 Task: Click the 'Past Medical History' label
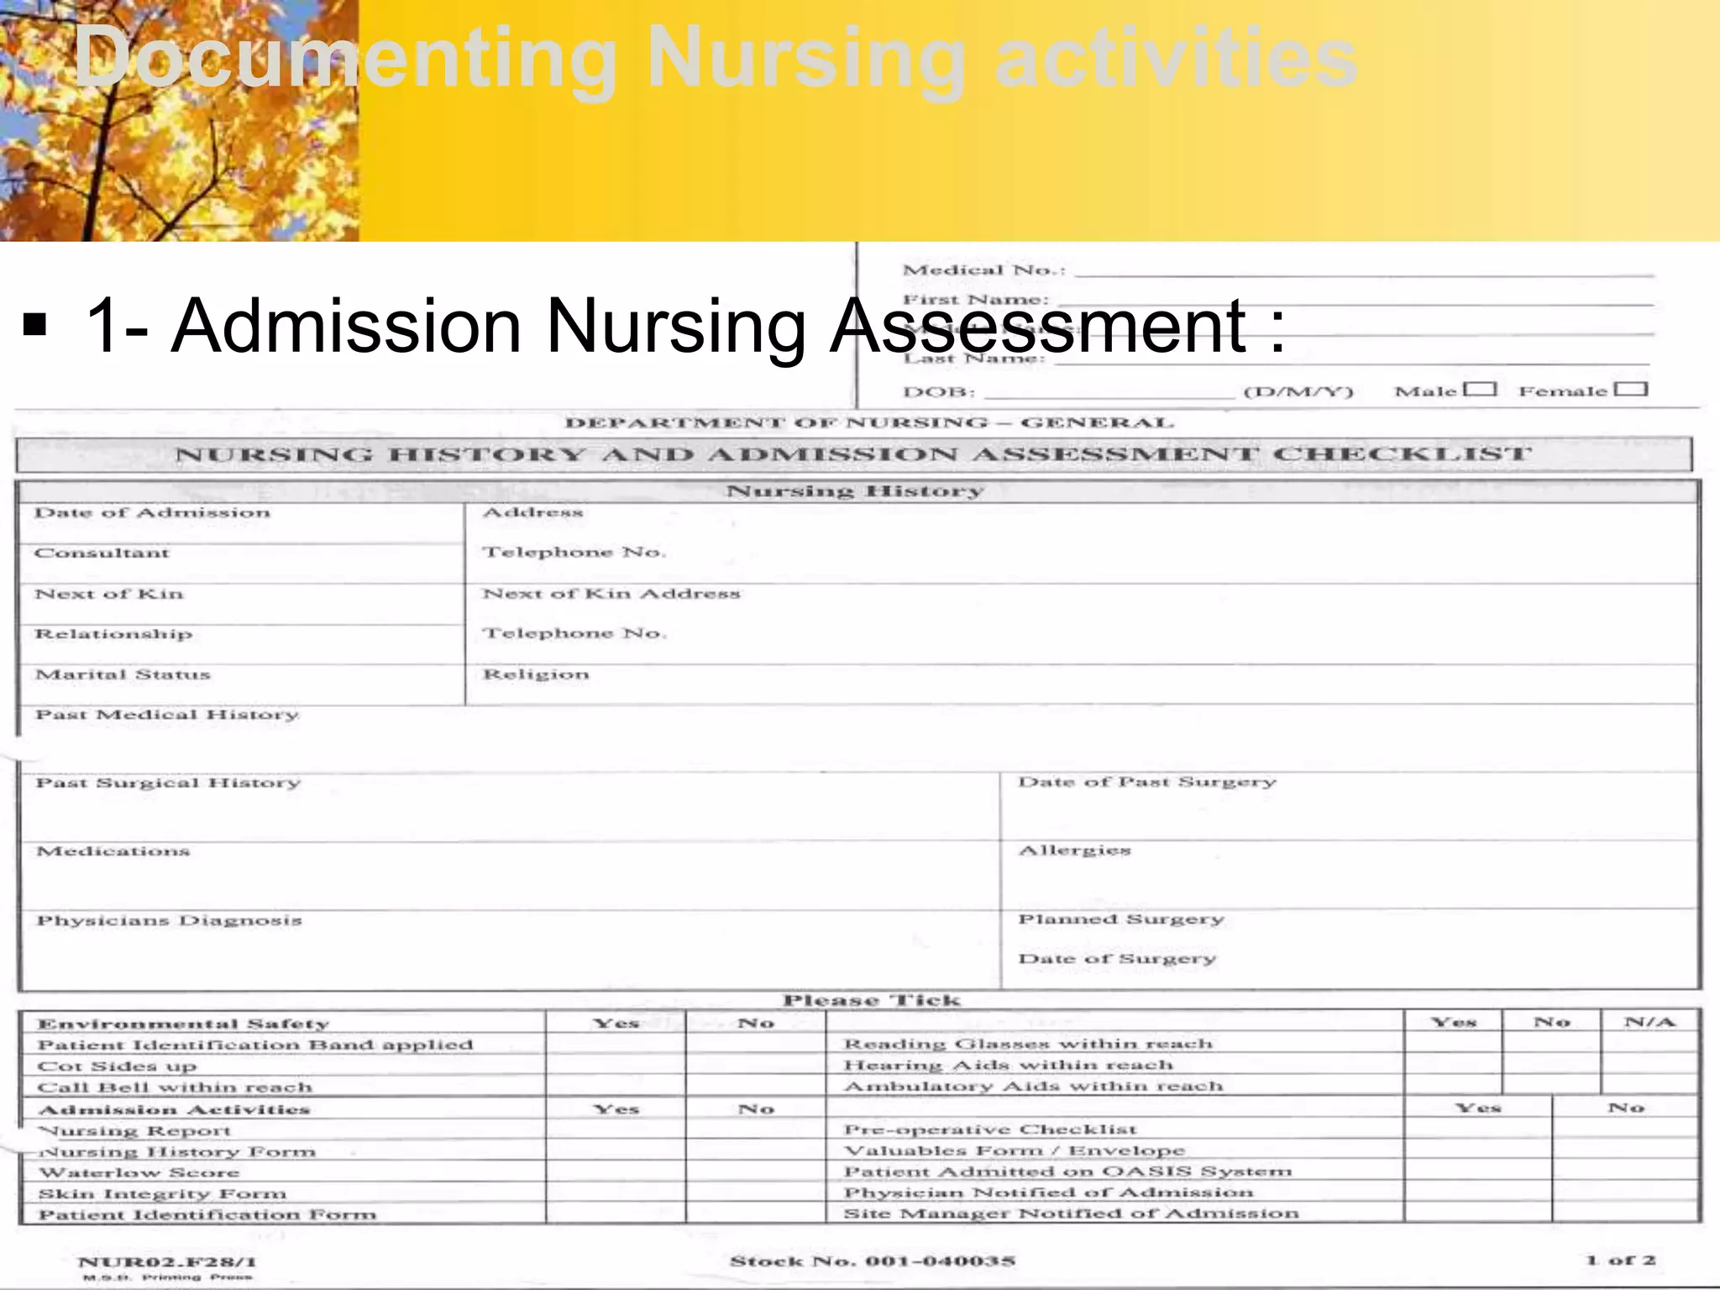click(167, 715)
